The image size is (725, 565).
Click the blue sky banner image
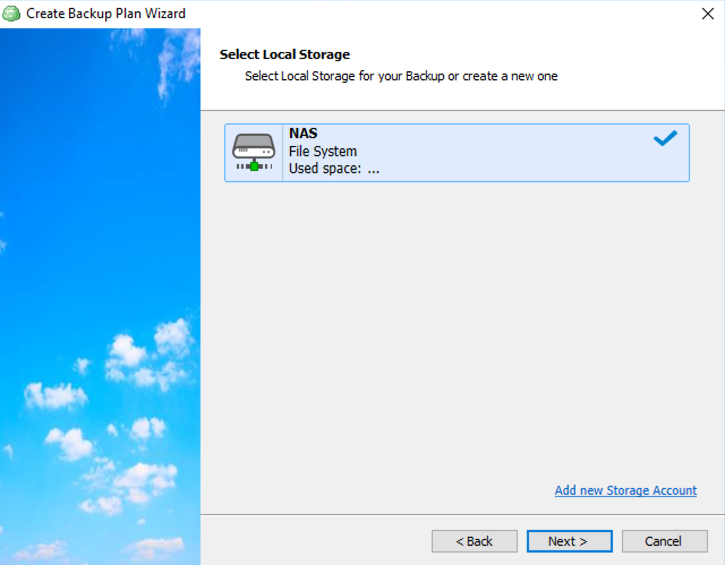(x=100, y=296)
